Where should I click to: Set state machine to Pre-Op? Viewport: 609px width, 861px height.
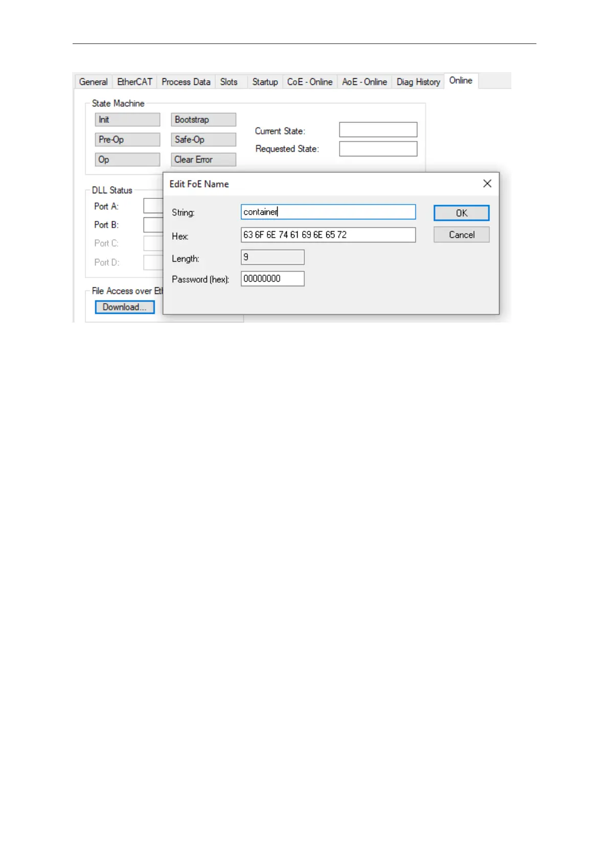pos(127,140)
